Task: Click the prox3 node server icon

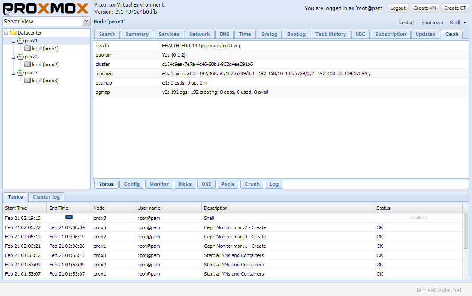Action: tap(20, 72)
